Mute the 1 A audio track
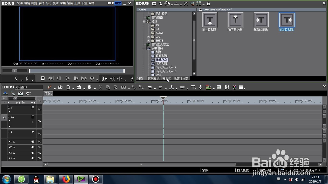 33,142
